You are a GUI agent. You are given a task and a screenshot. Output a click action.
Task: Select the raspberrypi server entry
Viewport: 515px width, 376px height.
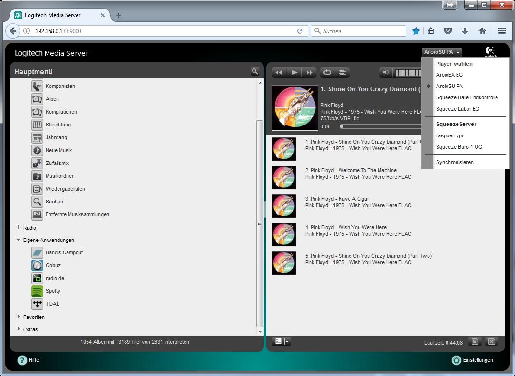click(449, 135)
